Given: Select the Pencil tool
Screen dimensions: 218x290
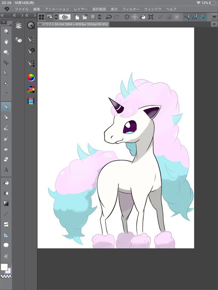Looking at the screenshot, I should 6,117.
